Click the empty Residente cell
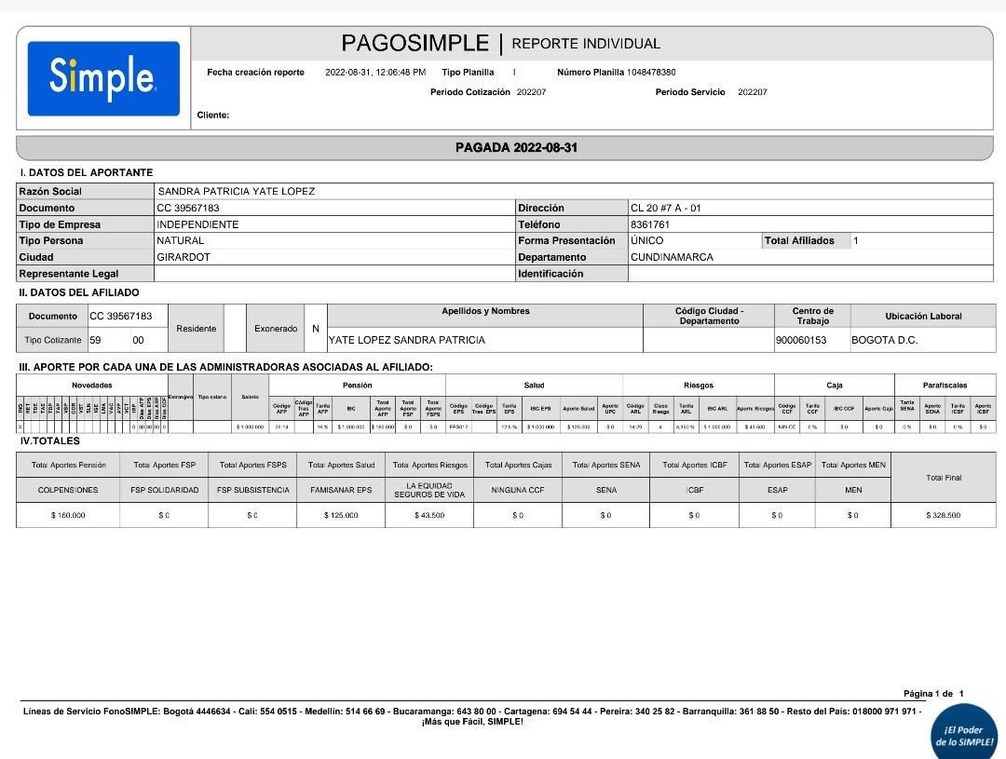 pyautogui.click(x=235, y=329)
